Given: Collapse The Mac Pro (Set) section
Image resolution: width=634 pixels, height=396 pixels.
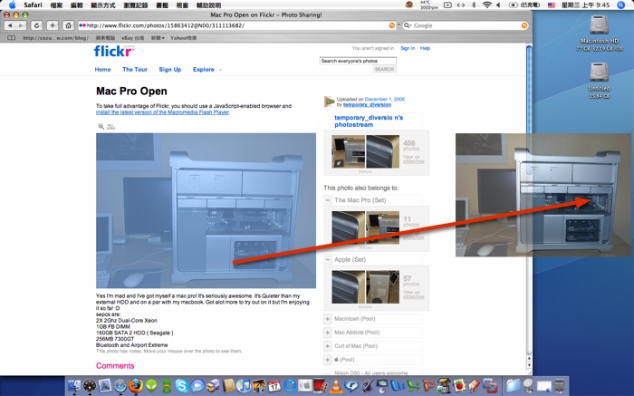Looking at the screenshot, I should coord(328,200).
